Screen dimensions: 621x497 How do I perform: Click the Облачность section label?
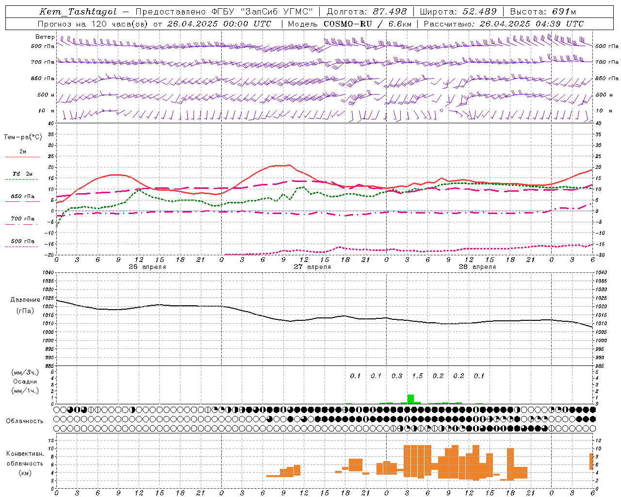[25, 421]
